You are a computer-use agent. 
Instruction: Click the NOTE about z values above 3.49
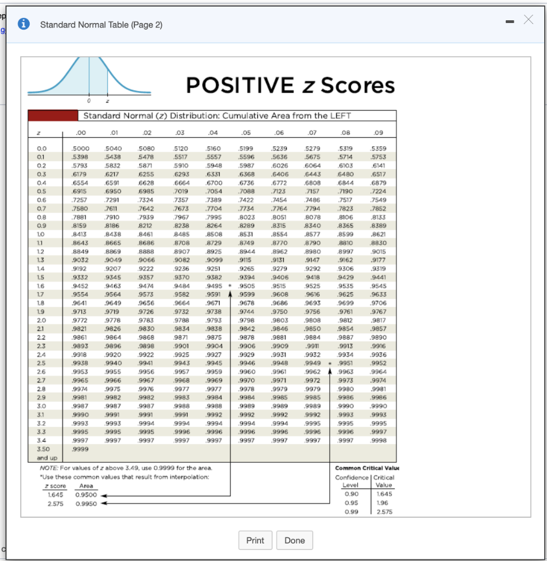(x=126, y=468)
